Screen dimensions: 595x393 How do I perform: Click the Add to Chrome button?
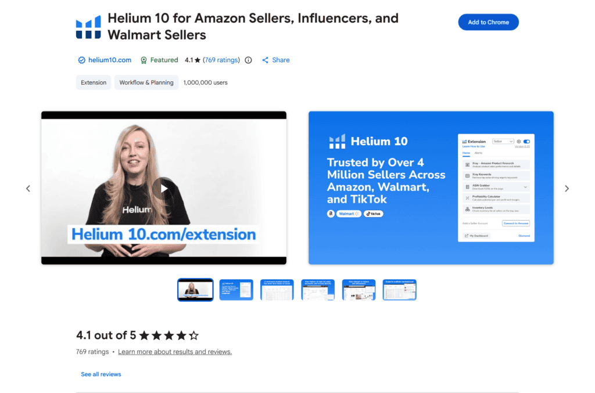(488, 23)
